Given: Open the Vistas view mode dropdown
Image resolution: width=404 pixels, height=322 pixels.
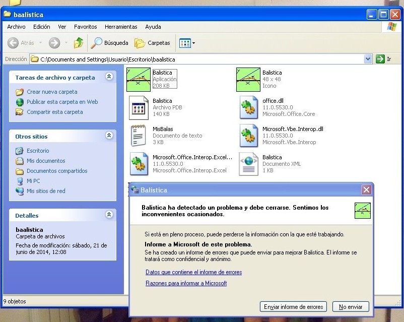Looking at the screenshot, I should (187, 43).
